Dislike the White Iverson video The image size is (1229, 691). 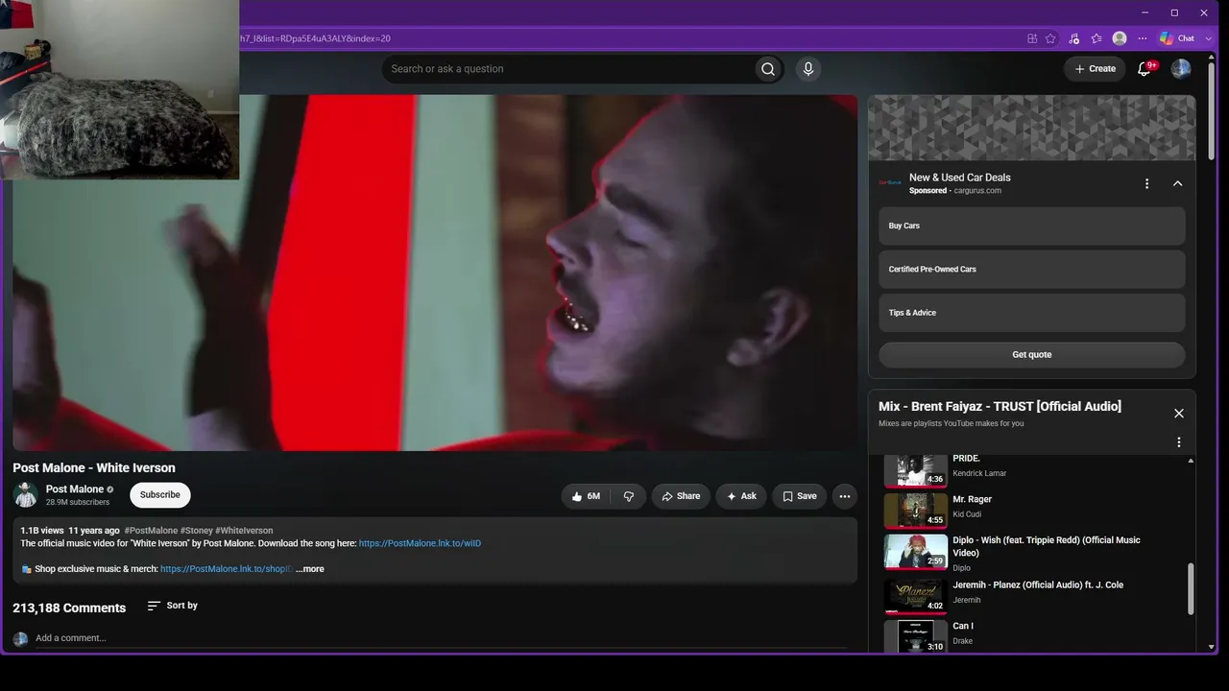point(629,496)
